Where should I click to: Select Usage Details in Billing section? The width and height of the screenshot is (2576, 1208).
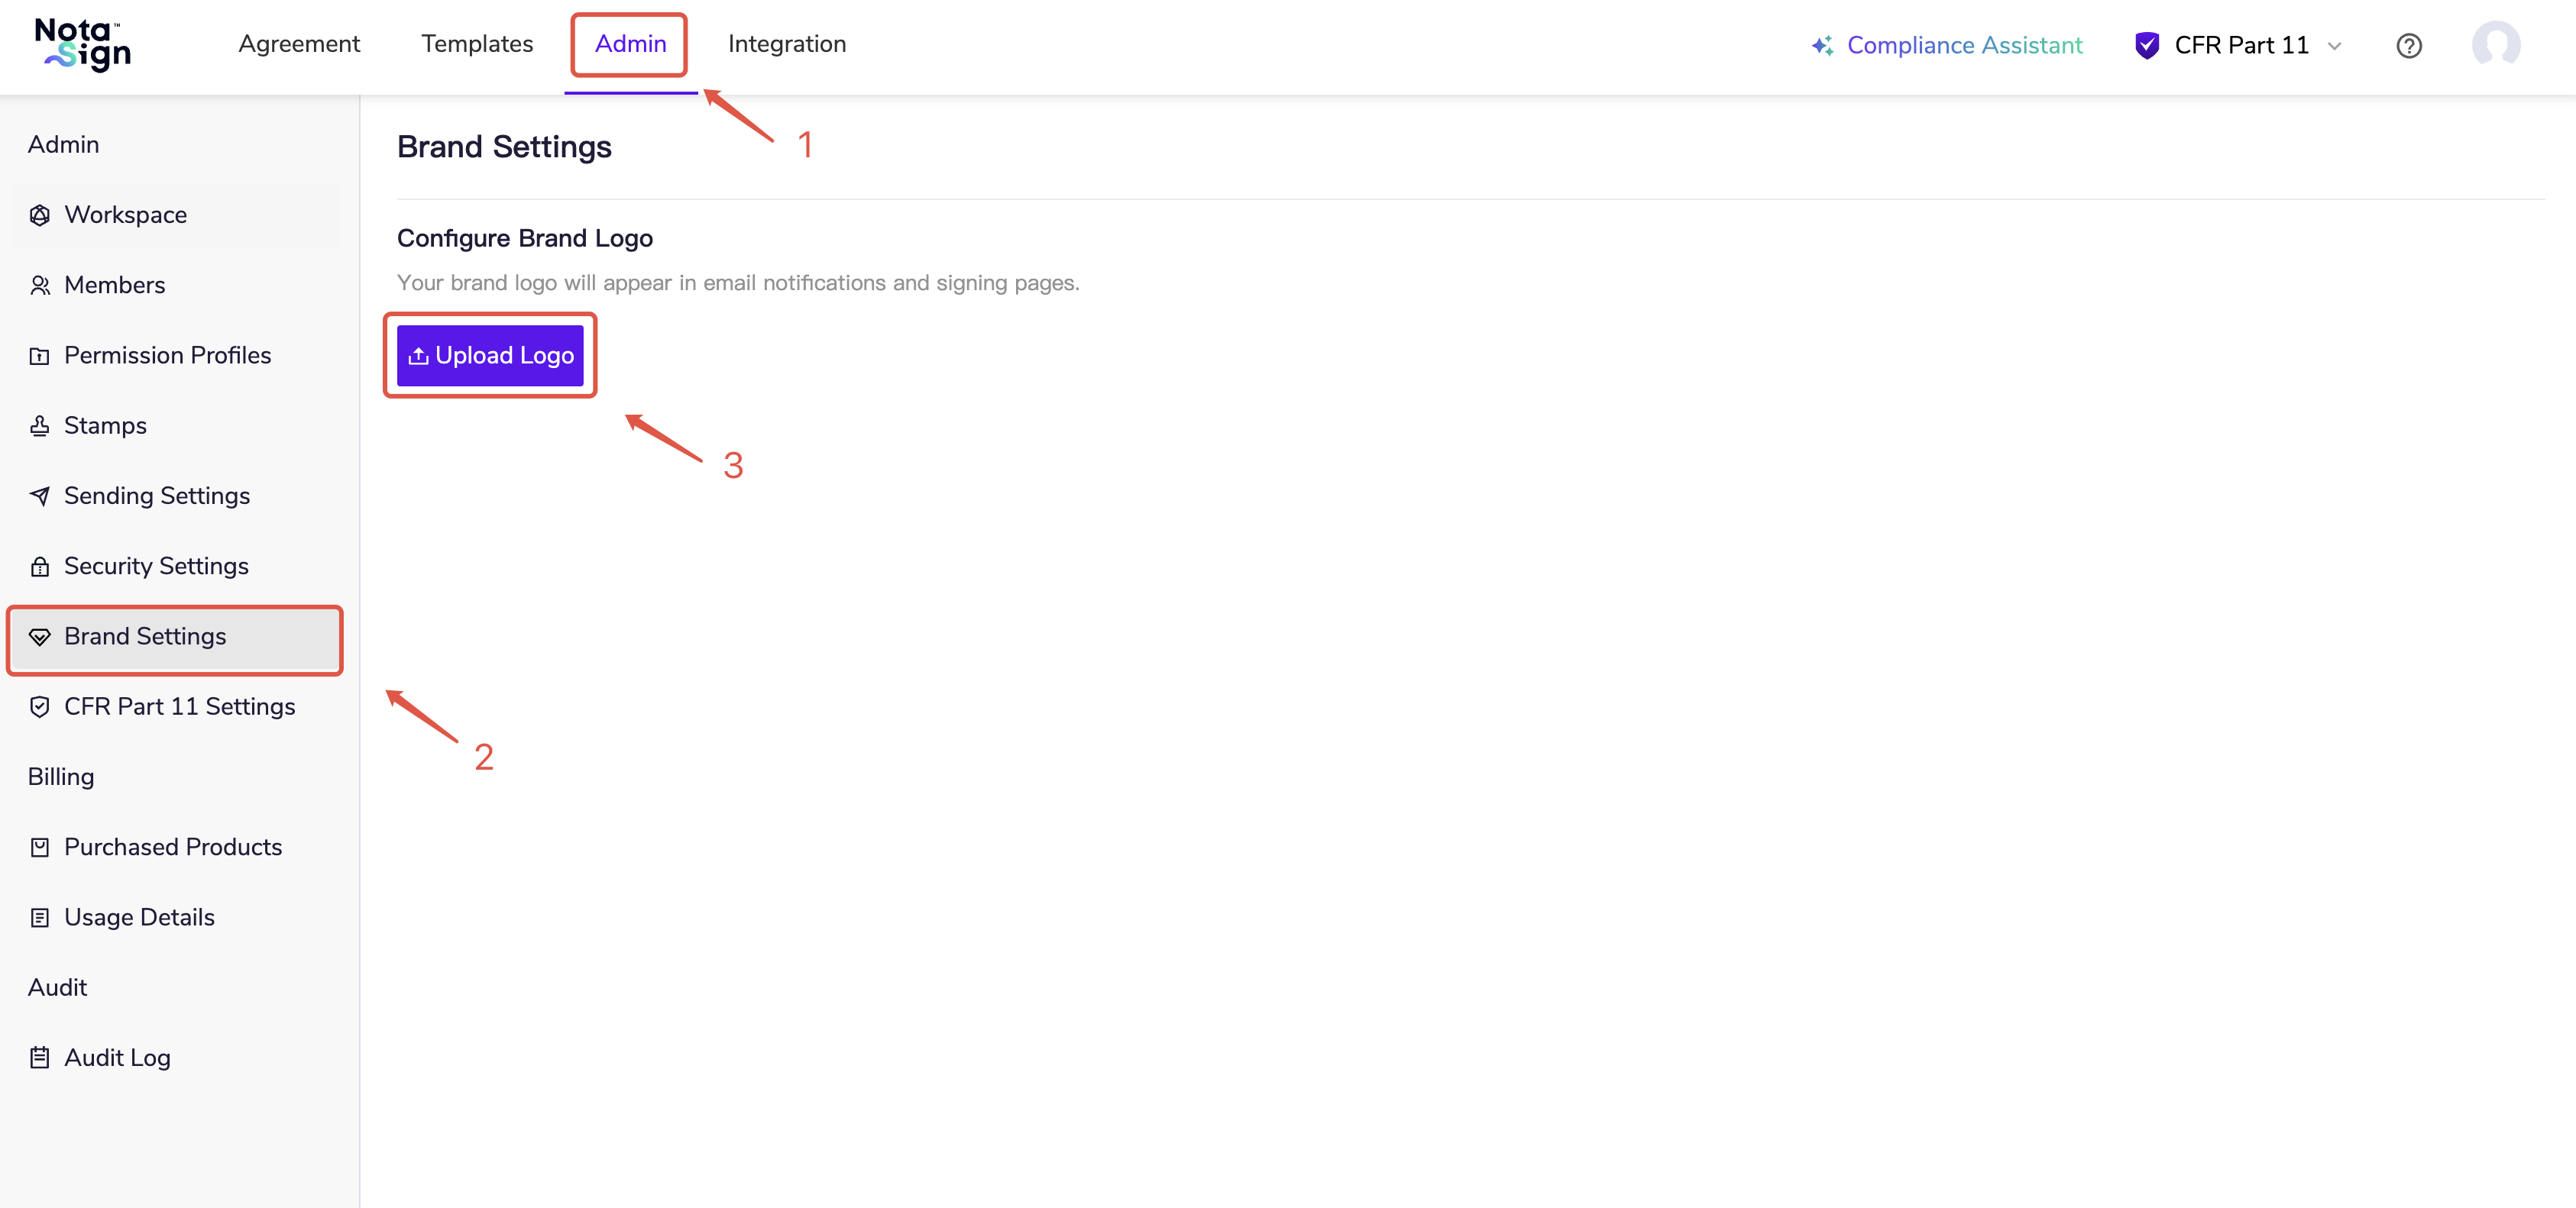(x=139, y=917)
